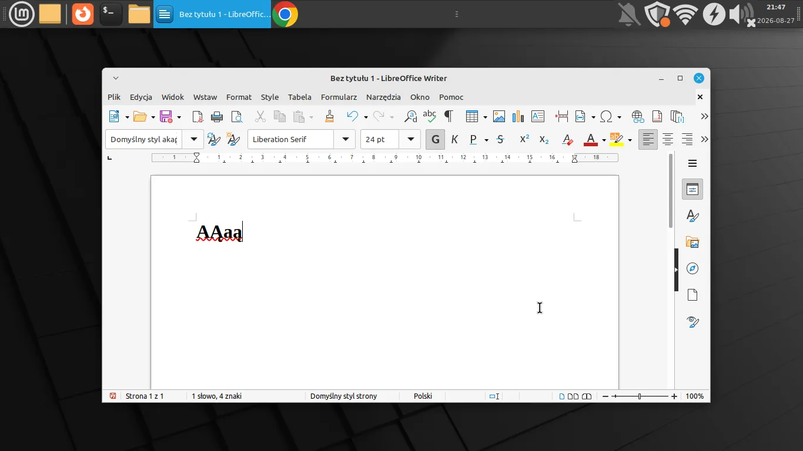This screenshot has height=451, width=803.
Task: Expand the font name dropdown
Action: coord(345,139)
